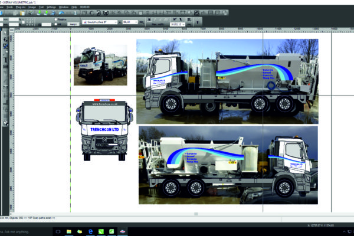Image resolution: width=354 pixels, height=236 pixels.
Task: Select the Node edit tool in left toolbox
Action: [5, 40]
